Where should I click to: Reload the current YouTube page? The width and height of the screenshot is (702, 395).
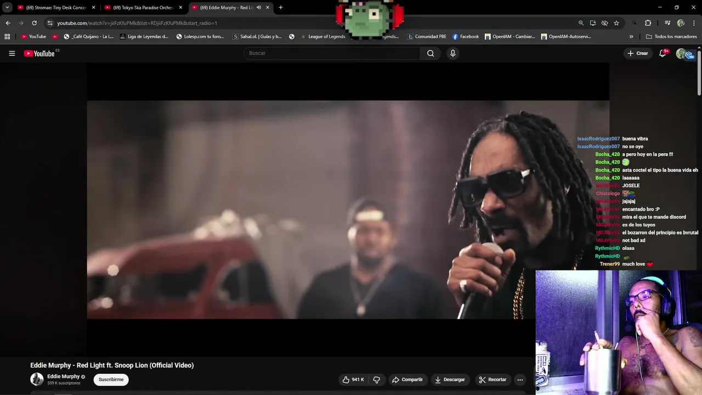(x=34, y=23)
